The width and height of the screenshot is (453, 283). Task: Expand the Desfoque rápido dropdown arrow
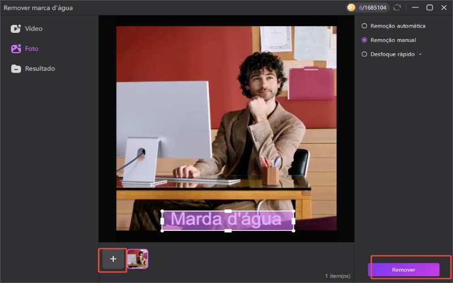[x=420, y=55]
